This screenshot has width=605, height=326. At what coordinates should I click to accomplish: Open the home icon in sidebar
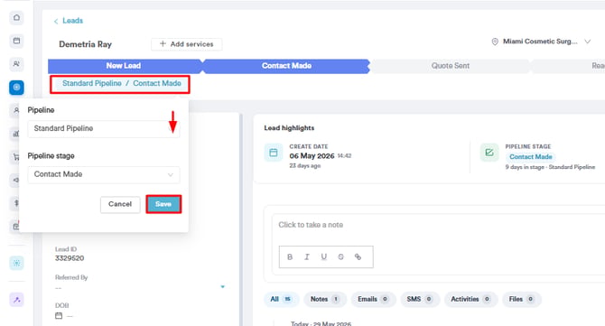coord(16,18)
